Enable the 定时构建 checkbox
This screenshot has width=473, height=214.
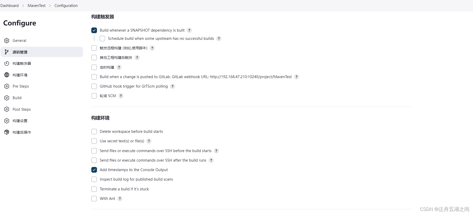point(94,67)
